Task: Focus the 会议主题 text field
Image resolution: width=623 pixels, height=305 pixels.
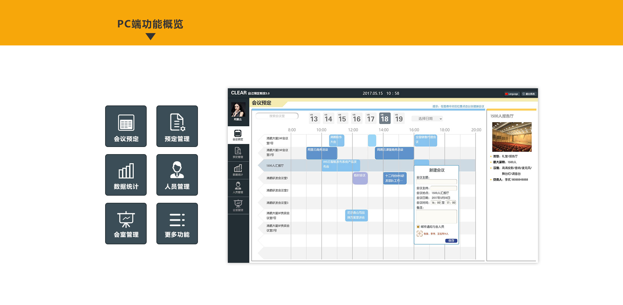Action: point(436,182)
